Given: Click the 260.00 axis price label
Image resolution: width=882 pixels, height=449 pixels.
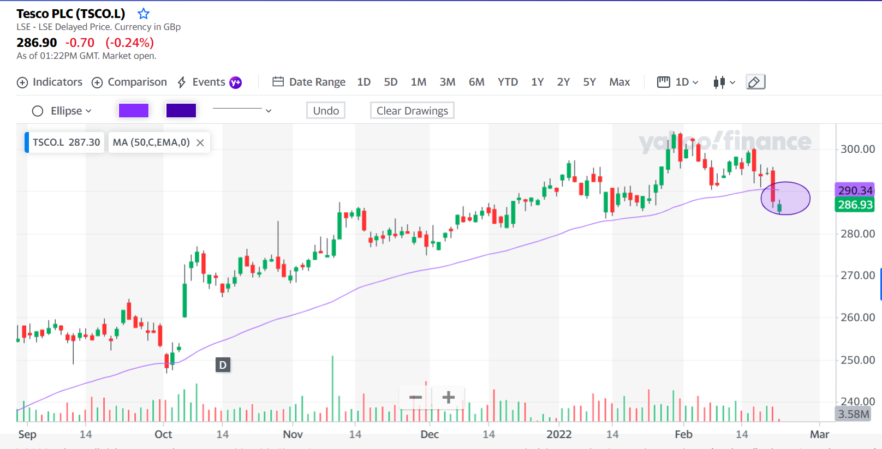Looking at the screenshot, I should [x=857, y=318].
